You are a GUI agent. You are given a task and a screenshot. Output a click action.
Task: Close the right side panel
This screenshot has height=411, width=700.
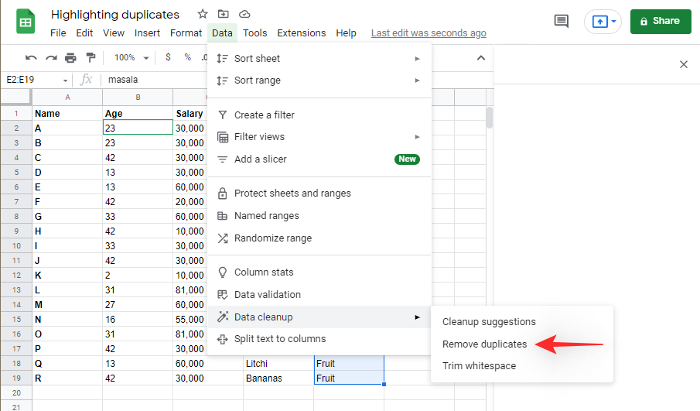684,64
